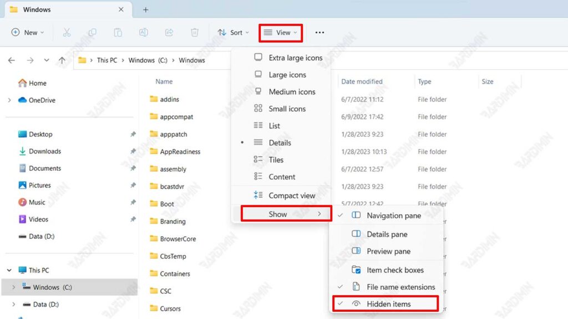Click the Delete trash icon
Image resolution: width=568 pixels, height=319 pixels.
pyautogui.click(x=195, y=33)
